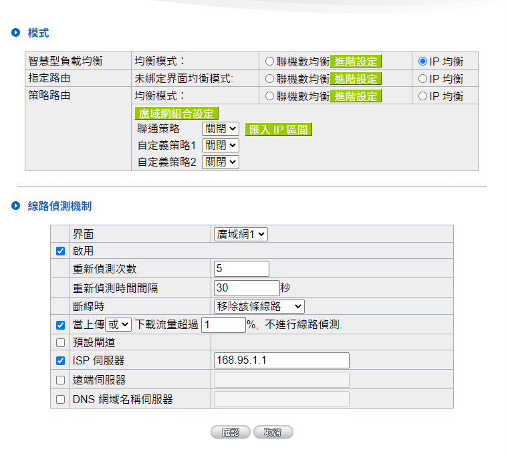The width and height of the screenshot is (506, 456).
Task: Click the 廣域網組合設定 button
Action: point(177,114)
